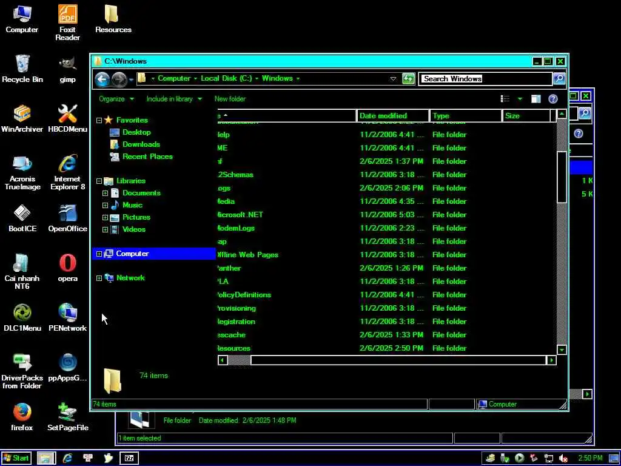Open the Foxit Reader desktop icon
This screenshot has width=621, height=466.
point(67,22)
